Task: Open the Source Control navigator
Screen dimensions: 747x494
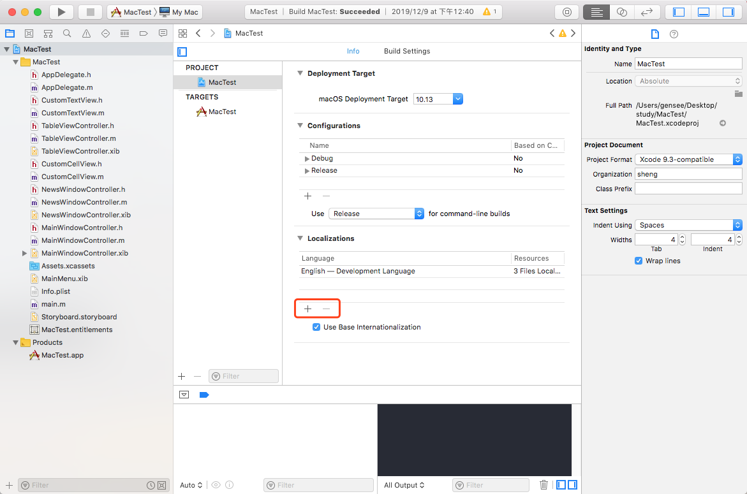Action: coord(29,33)
